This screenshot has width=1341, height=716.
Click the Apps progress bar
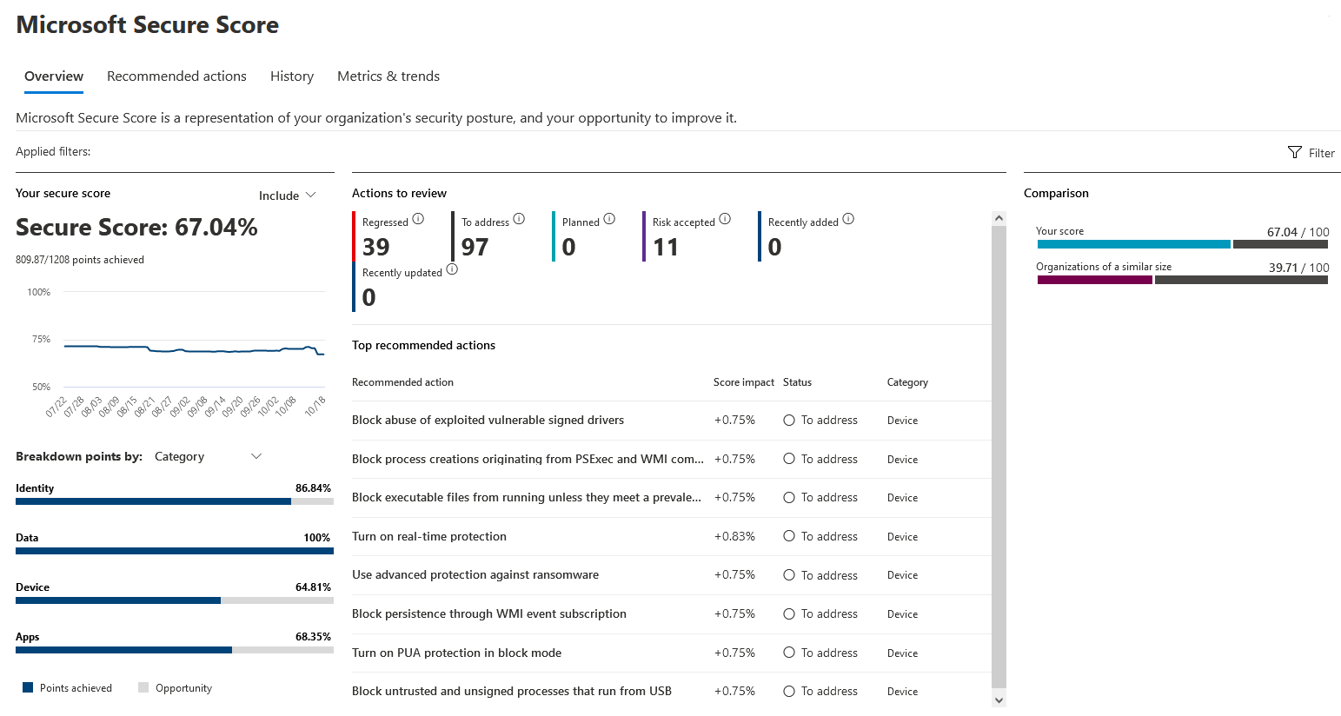[175, 650]
